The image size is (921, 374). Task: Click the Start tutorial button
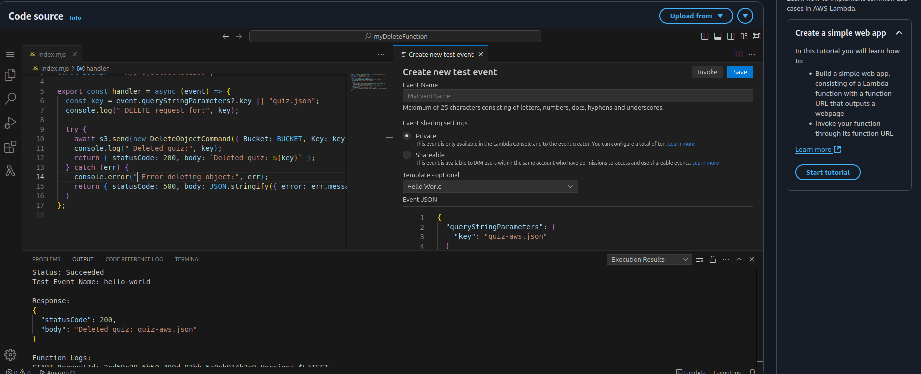coord(828,172)
